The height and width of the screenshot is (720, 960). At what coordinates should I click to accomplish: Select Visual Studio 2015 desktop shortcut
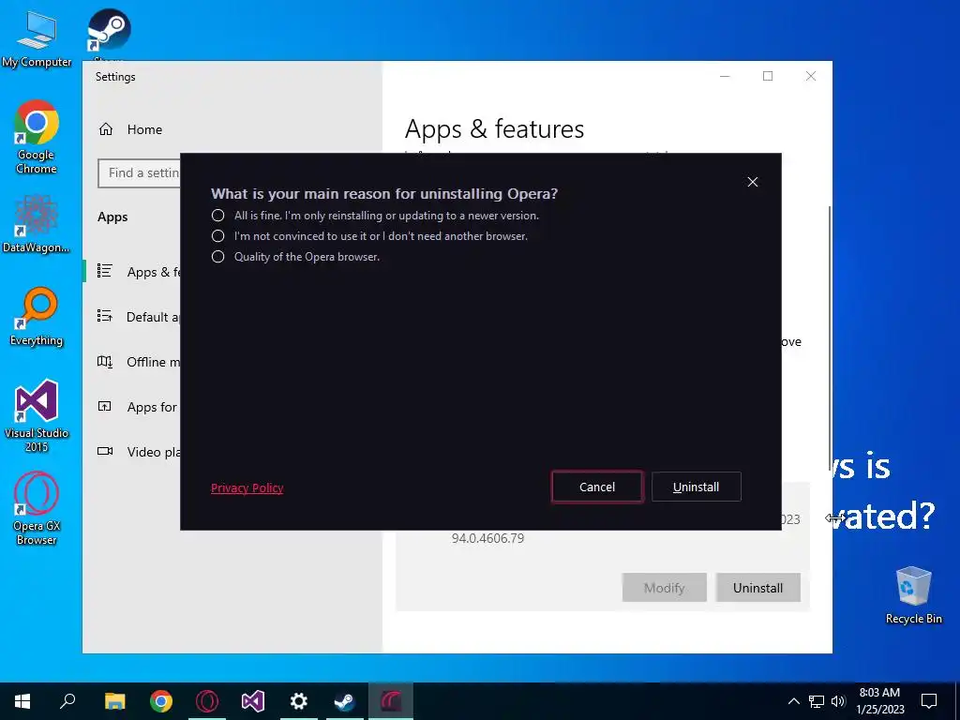click(37, 415)
